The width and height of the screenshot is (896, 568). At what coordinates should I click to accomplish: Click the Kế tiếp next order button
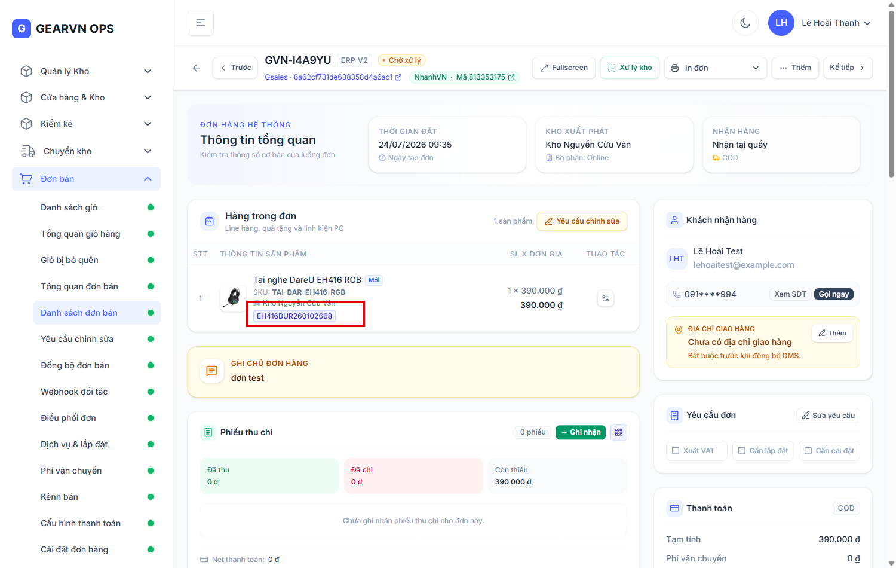(x=848, y=68)
